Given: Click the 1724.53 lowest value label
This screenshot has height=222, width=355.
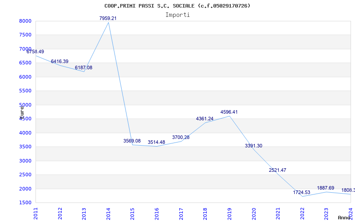Looking at the screenshot, I should click(x=302, y=192).
